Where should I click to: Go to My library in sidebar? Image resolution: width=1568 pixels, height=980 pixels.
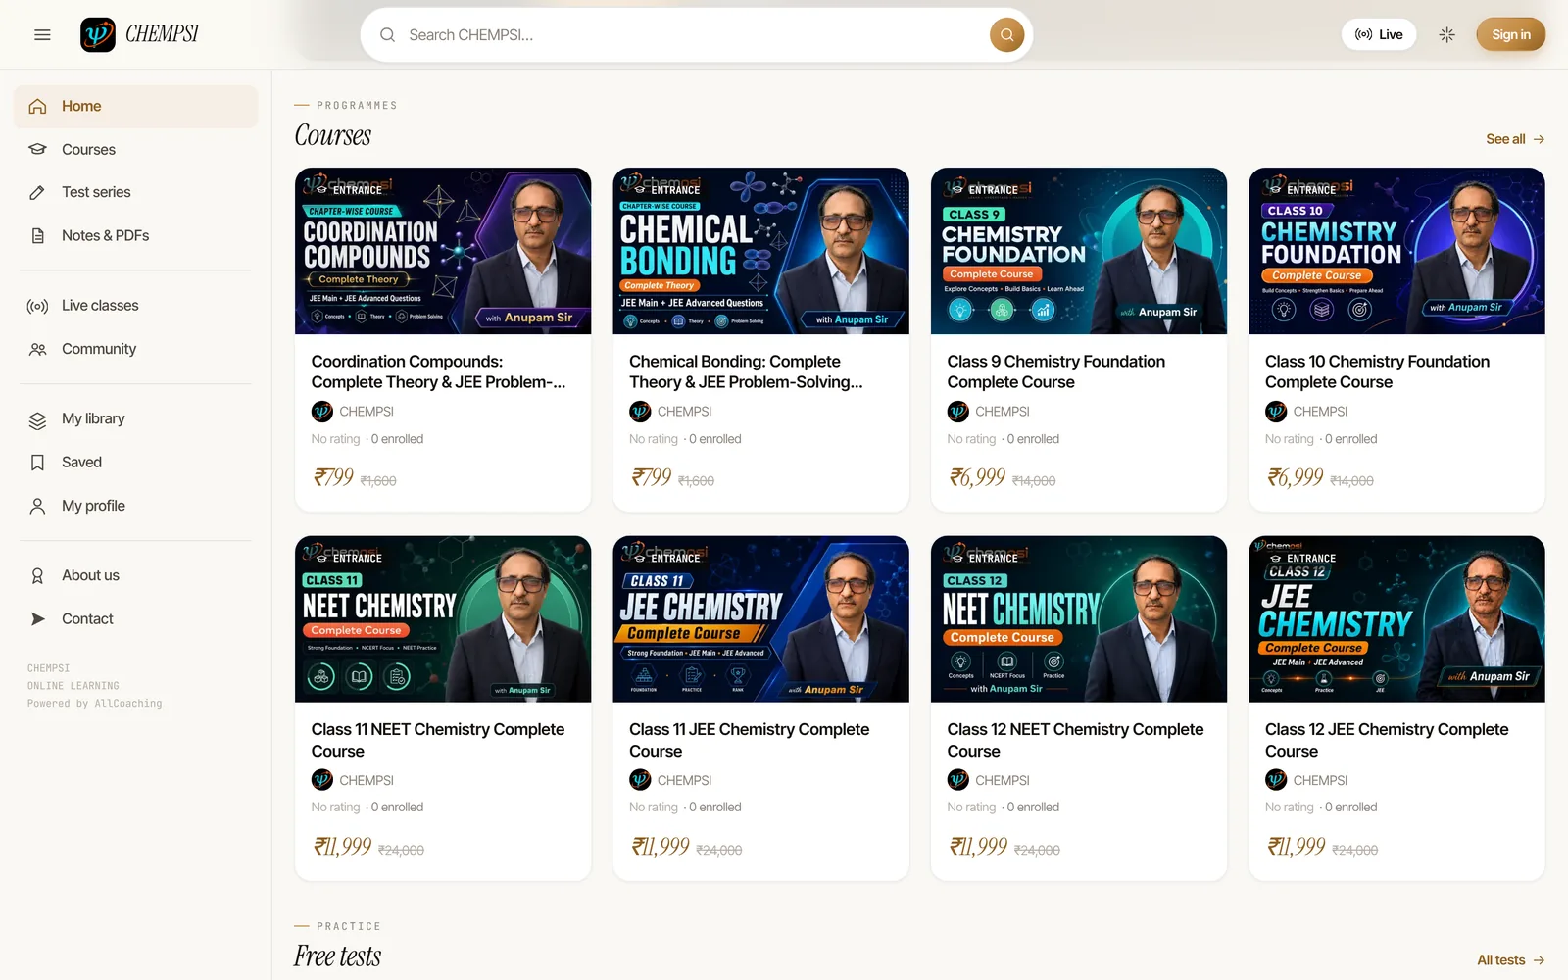coord(136,419)
